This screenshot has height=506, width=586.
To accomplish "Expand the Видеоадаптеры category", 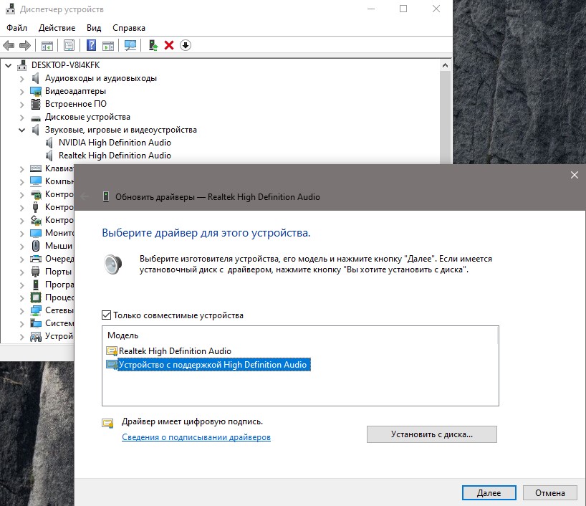I will click(21, 92).
